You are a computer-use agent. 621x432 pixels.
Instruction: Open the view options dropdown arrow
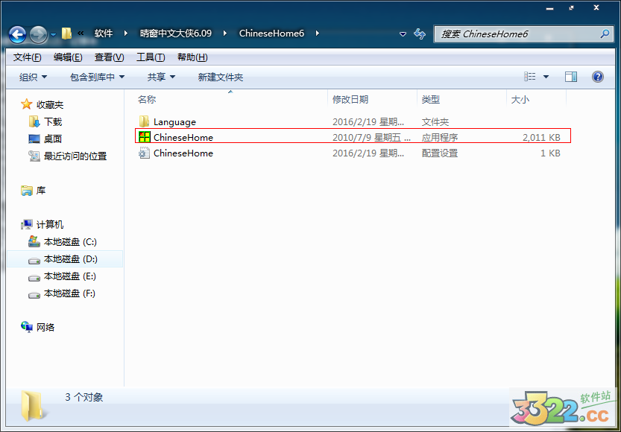(x=546, y=77)
